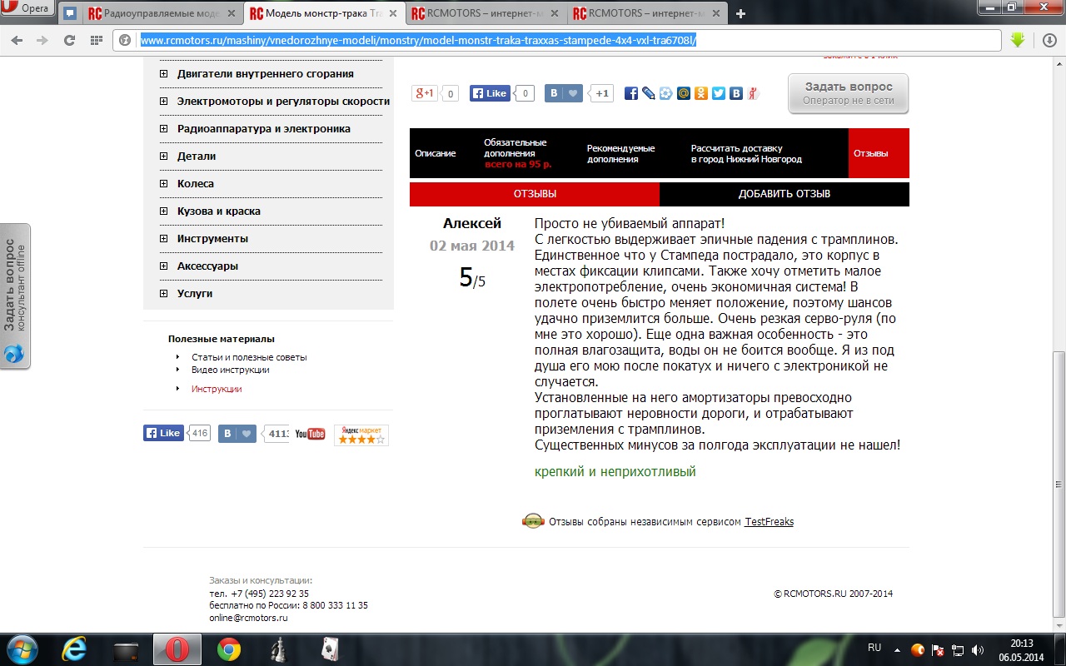Share via the Odnoklassniki icon
The height and width of the screenshot is (666, 1066).
click(x=701, y=94)
